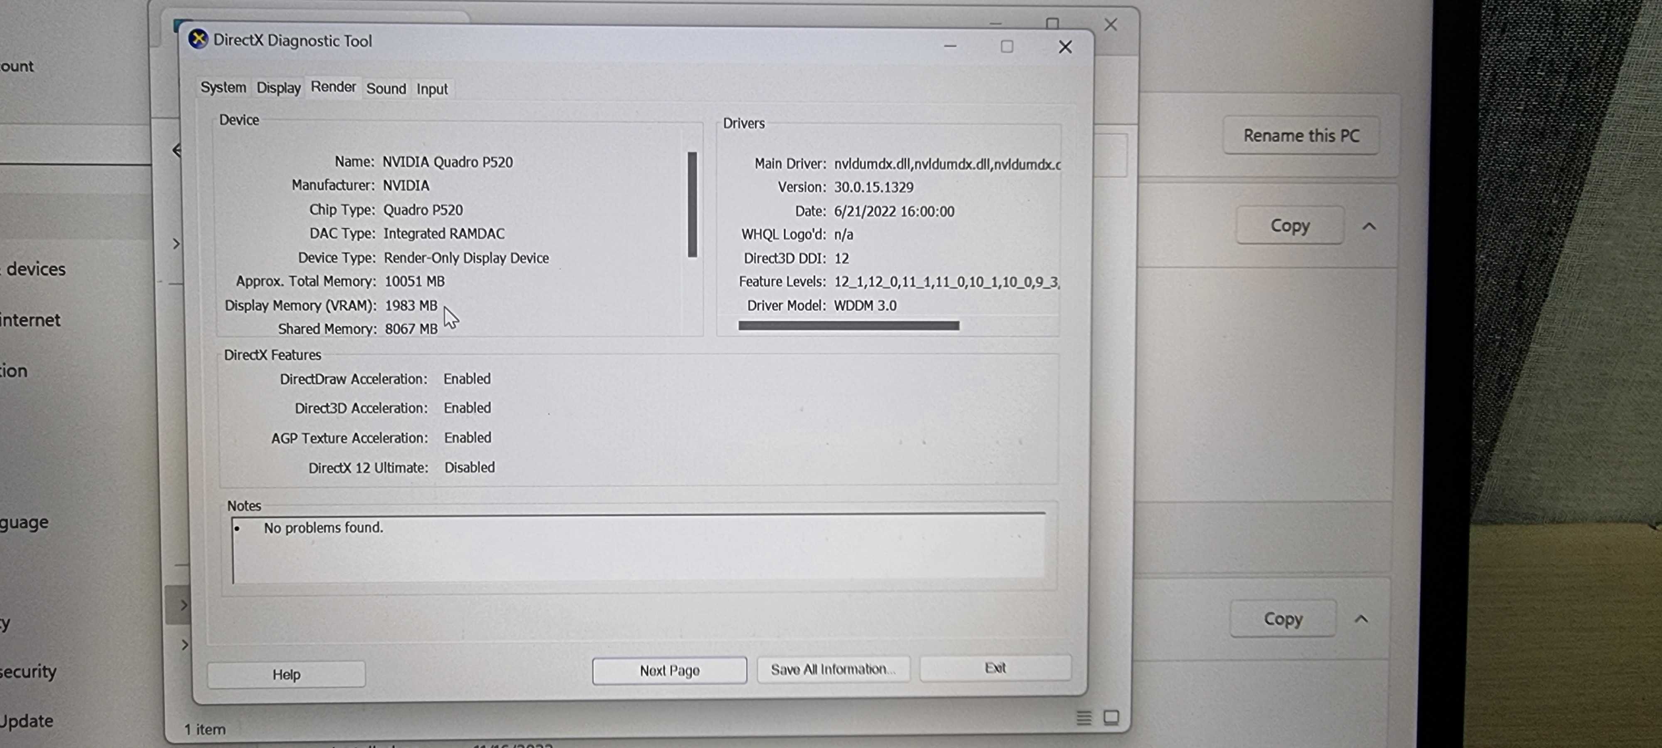
Task: Maximize the DirectX Diagnostic Tool window
Action: tap(1006, 47)
